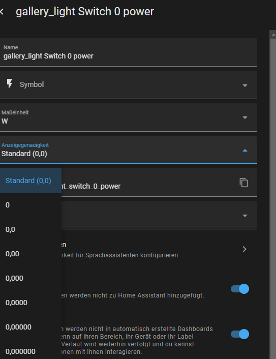Toggle the dashboards visibility switch
This screenshot has height=359, width=276.
[240, 334]
